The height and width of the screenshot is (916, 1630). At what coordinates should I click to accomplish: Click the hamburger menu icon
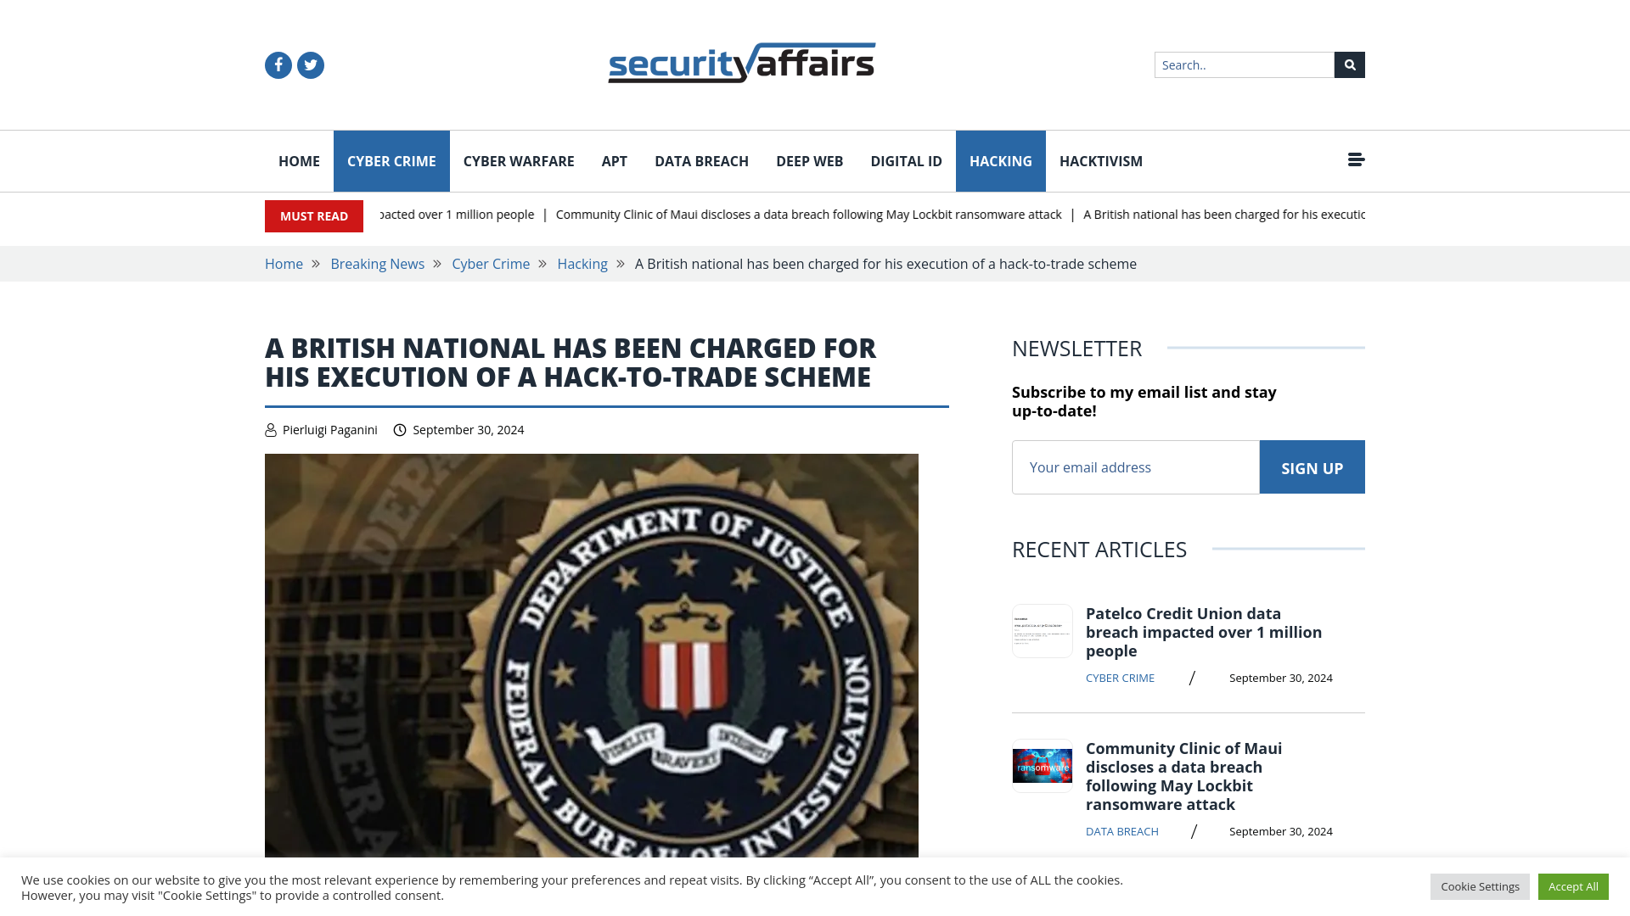1356,160
